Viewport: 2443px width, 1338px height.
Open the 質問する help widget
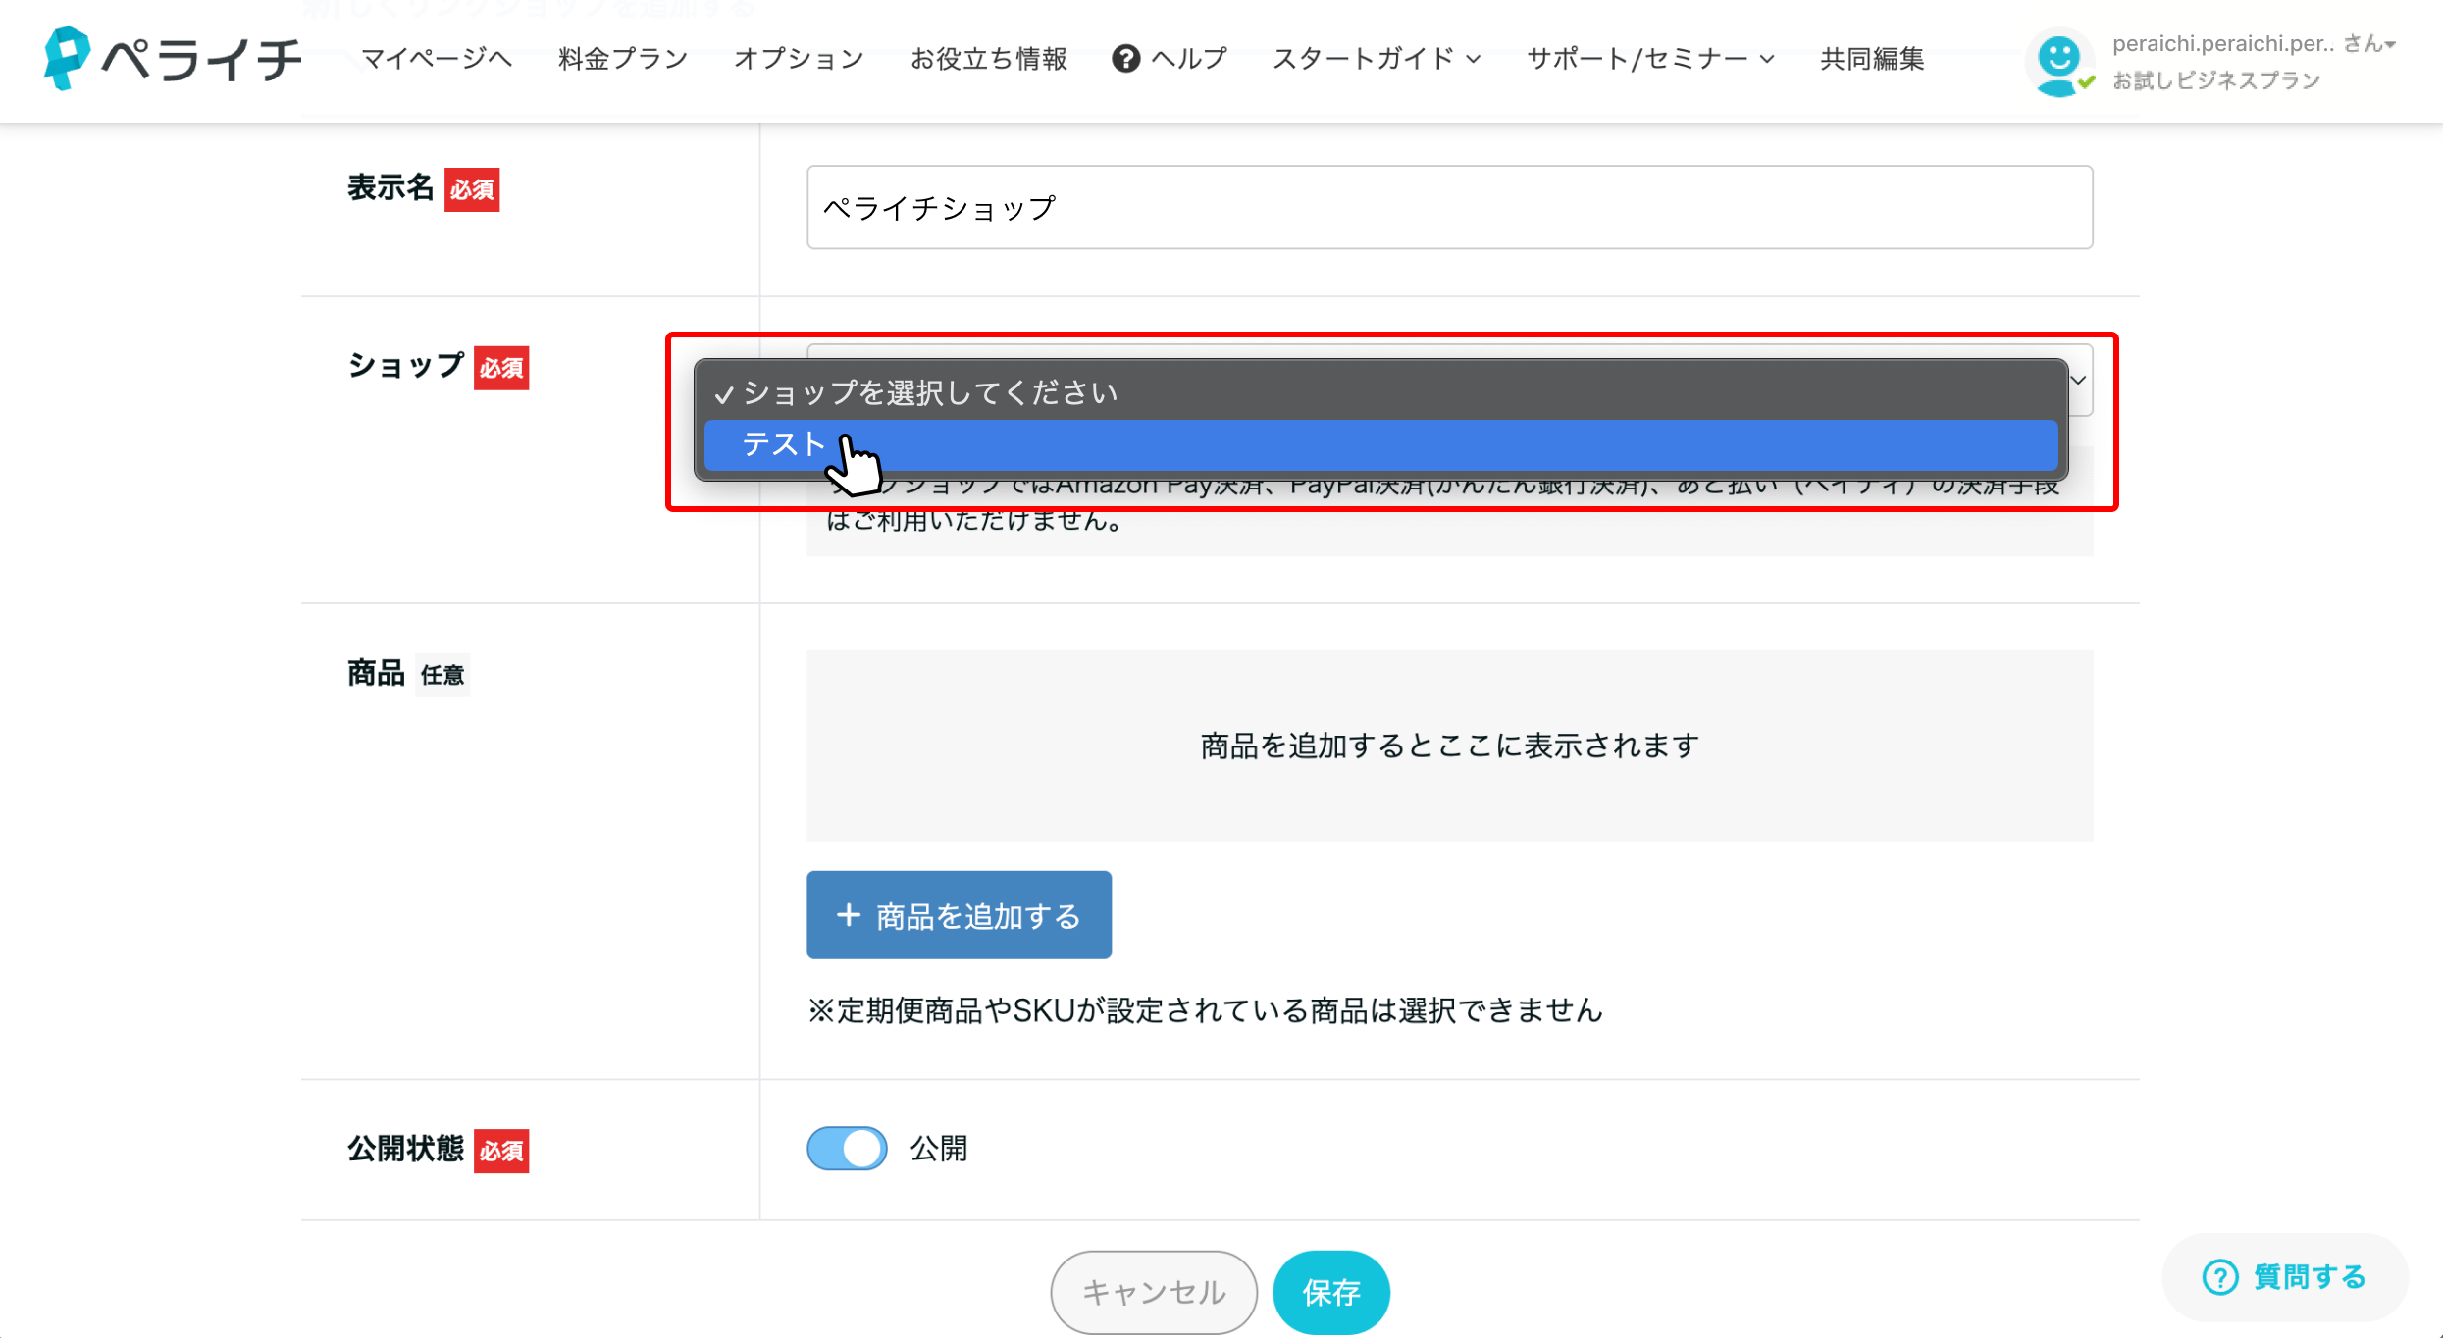pyautogui.click(x=2285, y=1276)
